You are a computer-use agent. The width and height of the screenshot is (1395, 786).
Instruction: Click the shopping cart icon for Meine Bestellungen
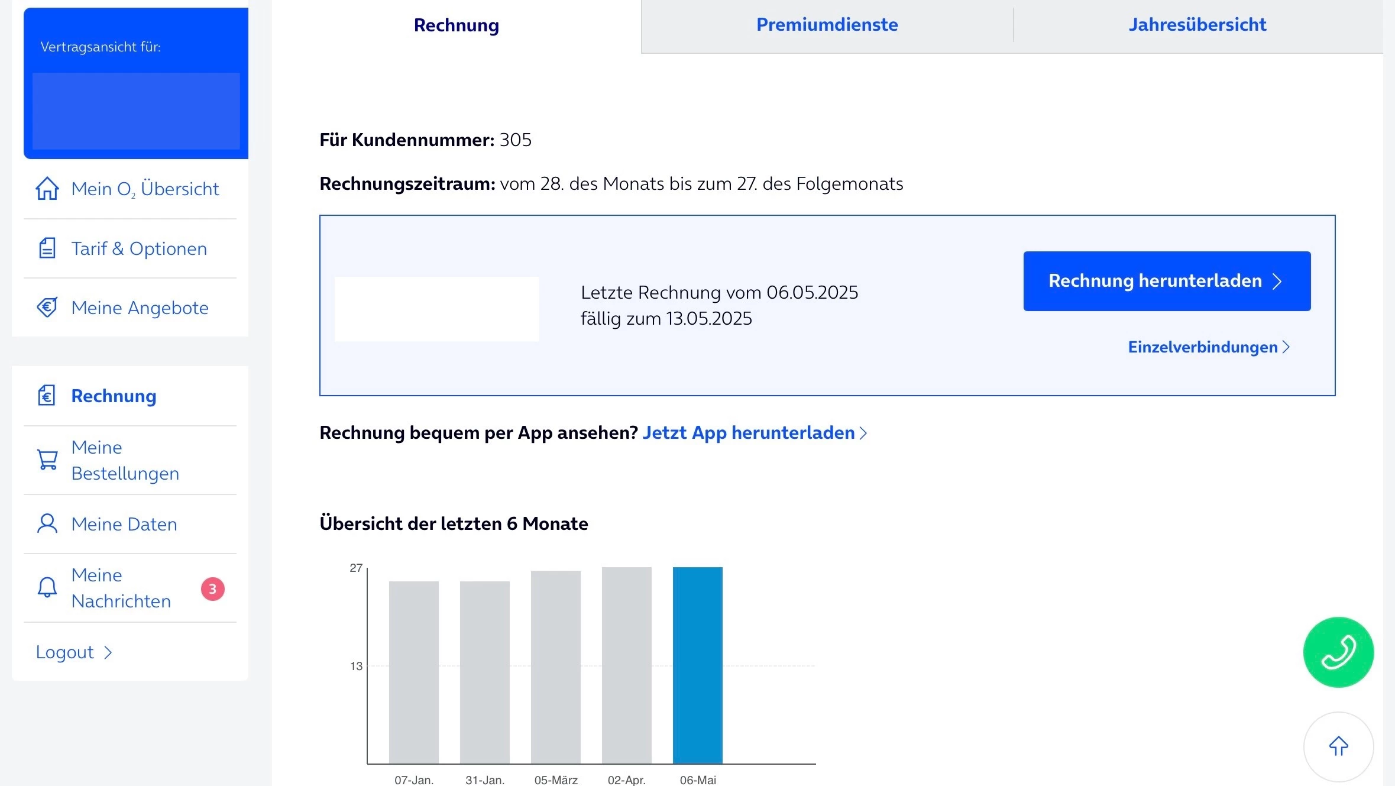click(x=47, y=460)
